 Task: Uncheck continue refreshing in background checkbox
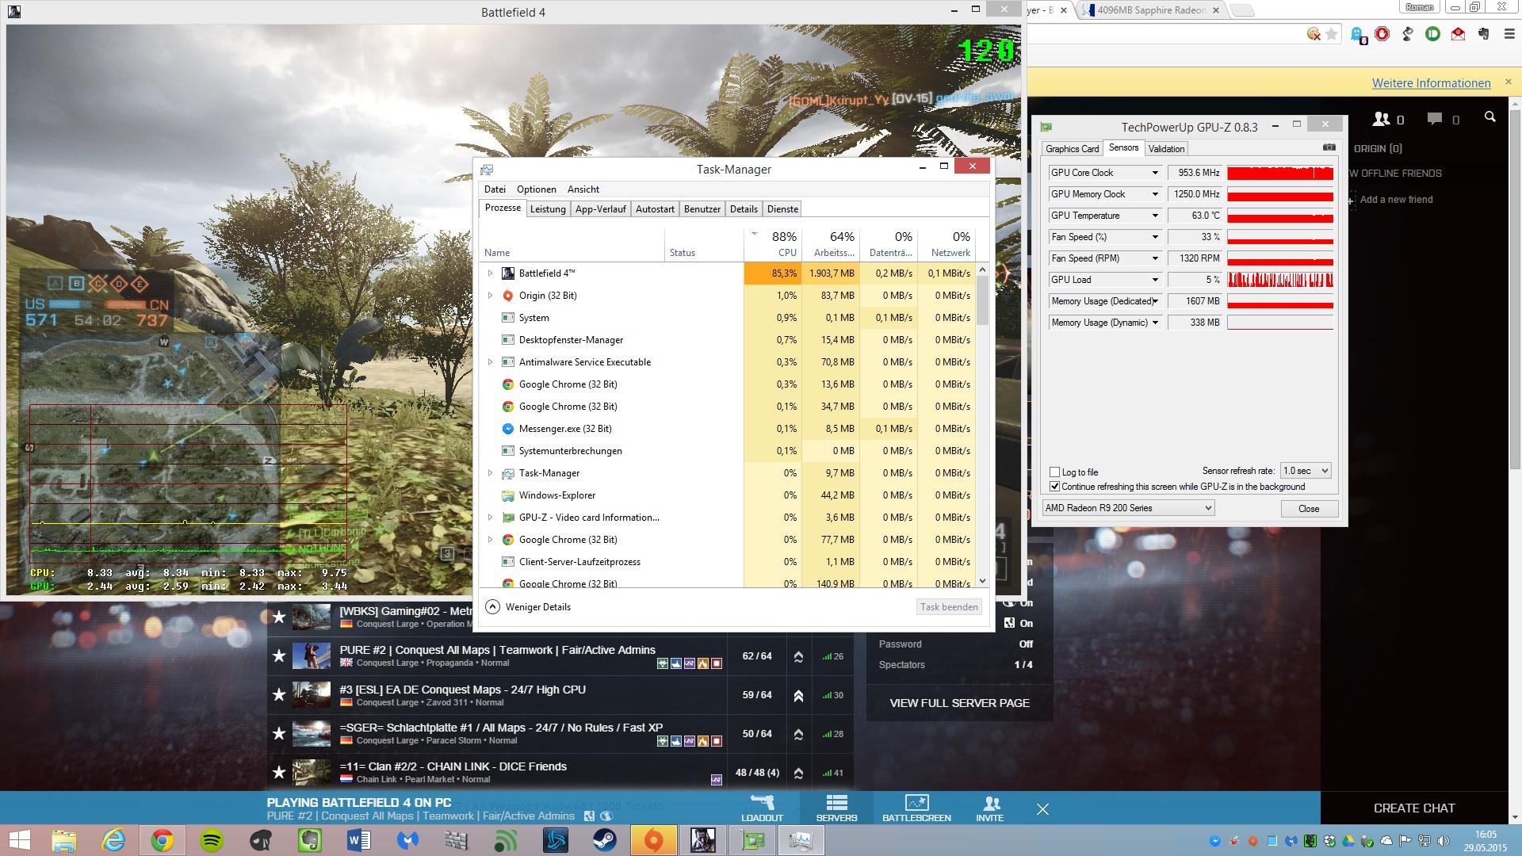(1054, 487)
